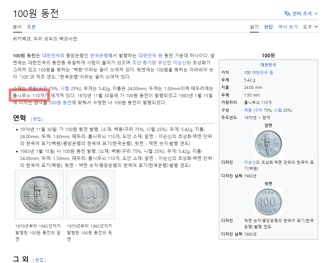
Task: Click the 위키백과, 우리 모두의 백과사전 tagline
Action: pyautogui.click(x=45, y=39)
